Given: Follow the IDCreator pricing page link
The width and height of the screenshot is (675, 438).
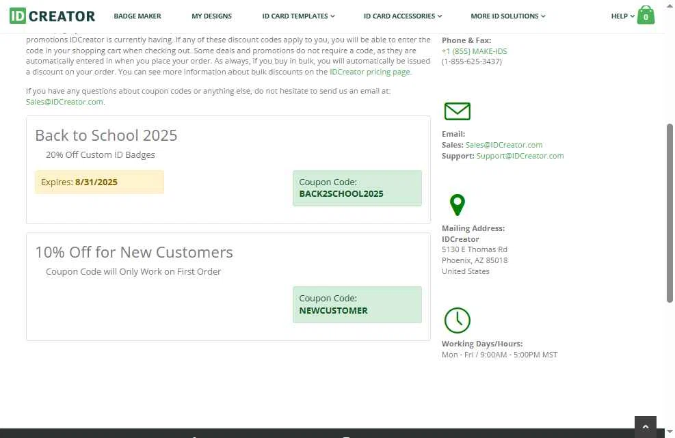Looking at the screenshot, I should (370, 72).
